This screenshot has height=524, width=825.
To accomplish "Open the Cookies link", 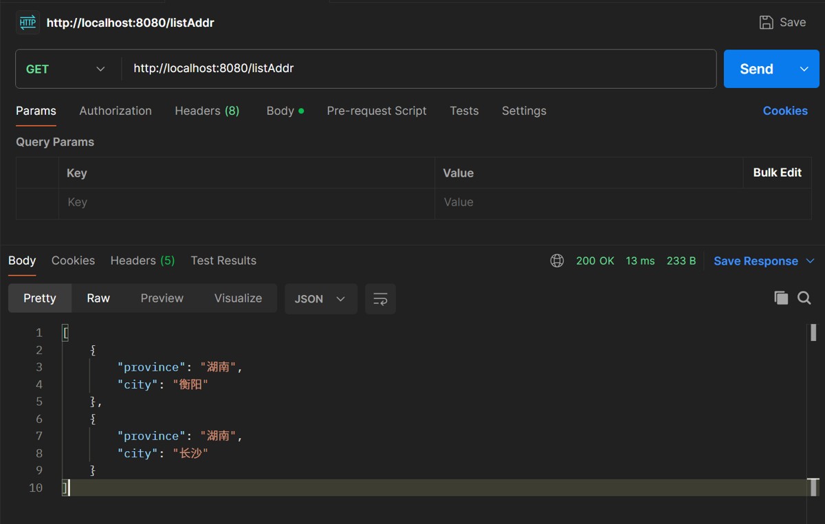I will coord(785,111).
